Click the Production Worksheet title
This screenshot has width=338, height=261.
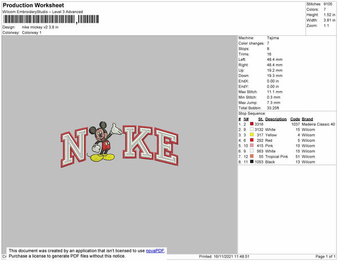33,5
